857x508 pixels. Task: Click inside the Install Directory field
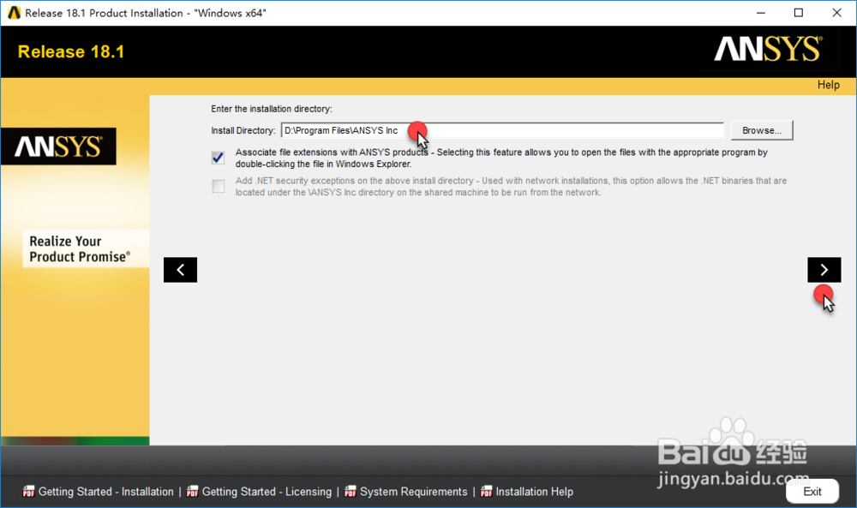click(x=502, y=130)
